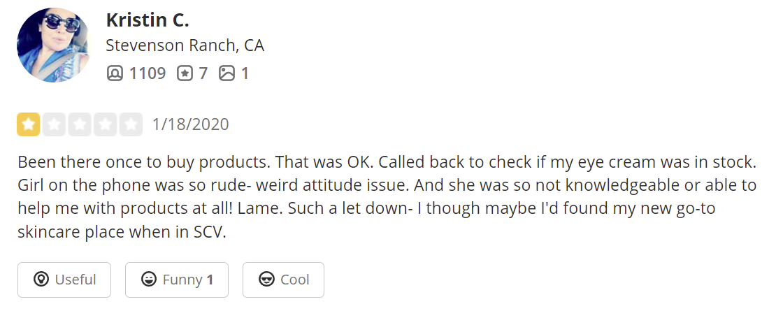The height and width of the screenshot is (318, 769).
Task: Vote the review as Cool
Action: pos(283,280)
